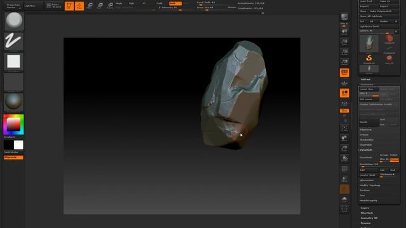Open the stroke type selector
The height and width of the screenshot is (228, 406).
pyautogui.click(x=13, y=41)
